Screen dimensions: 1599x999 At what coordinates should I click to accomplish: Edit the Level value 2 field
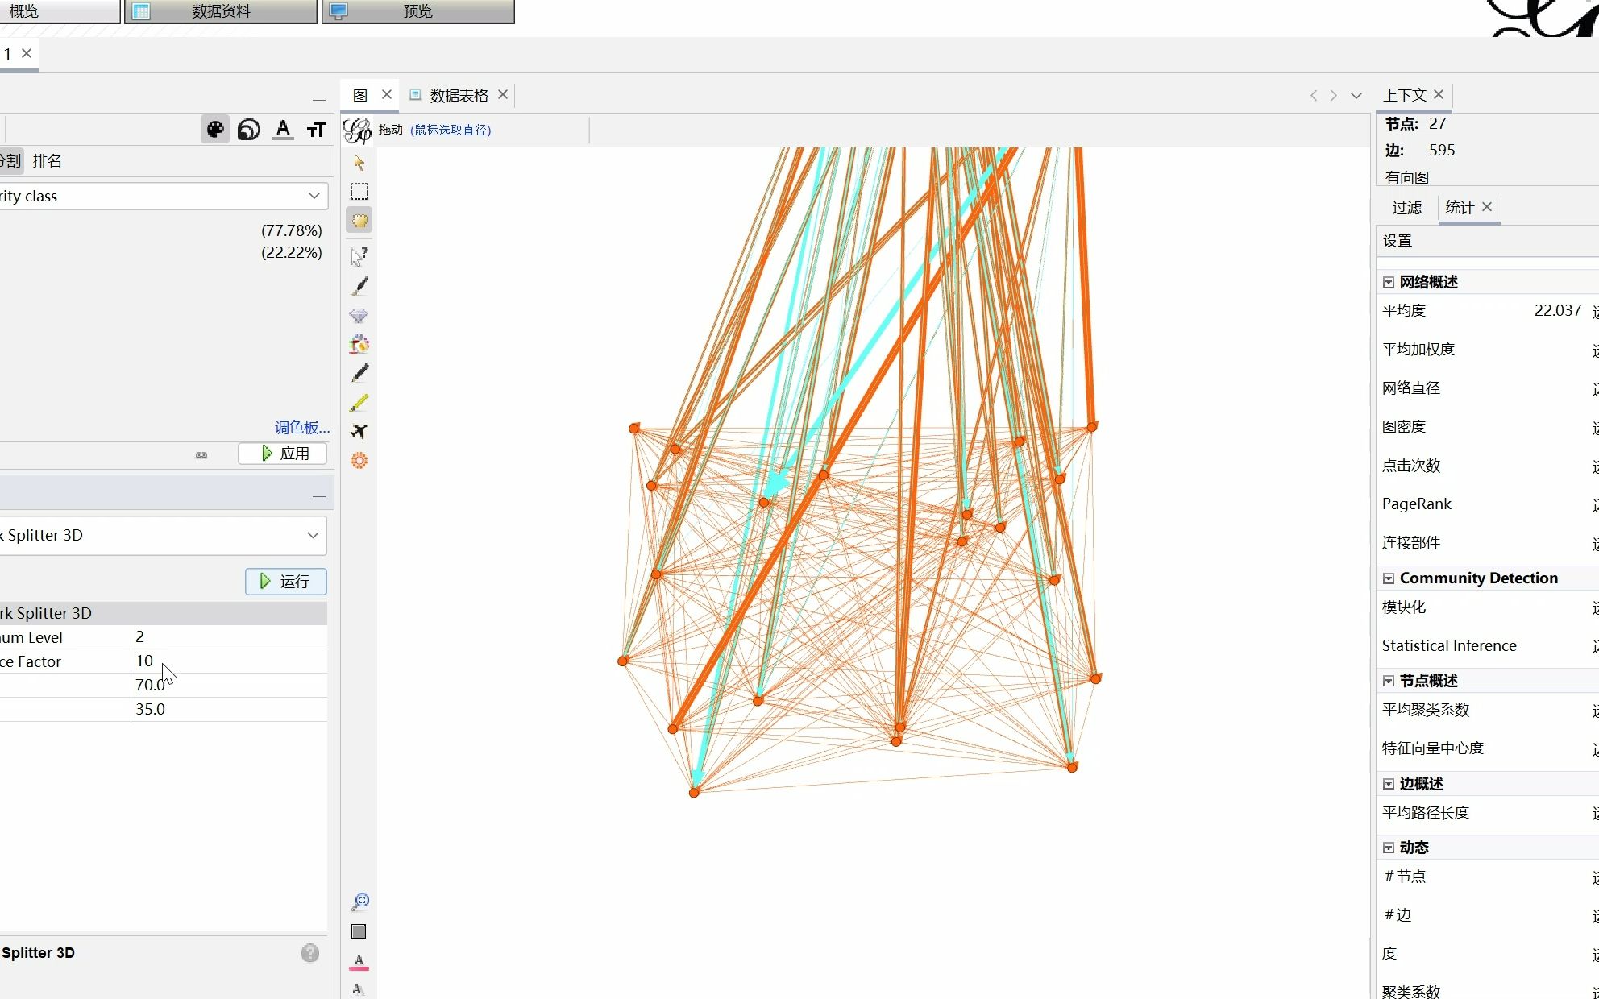coord(229,637)
